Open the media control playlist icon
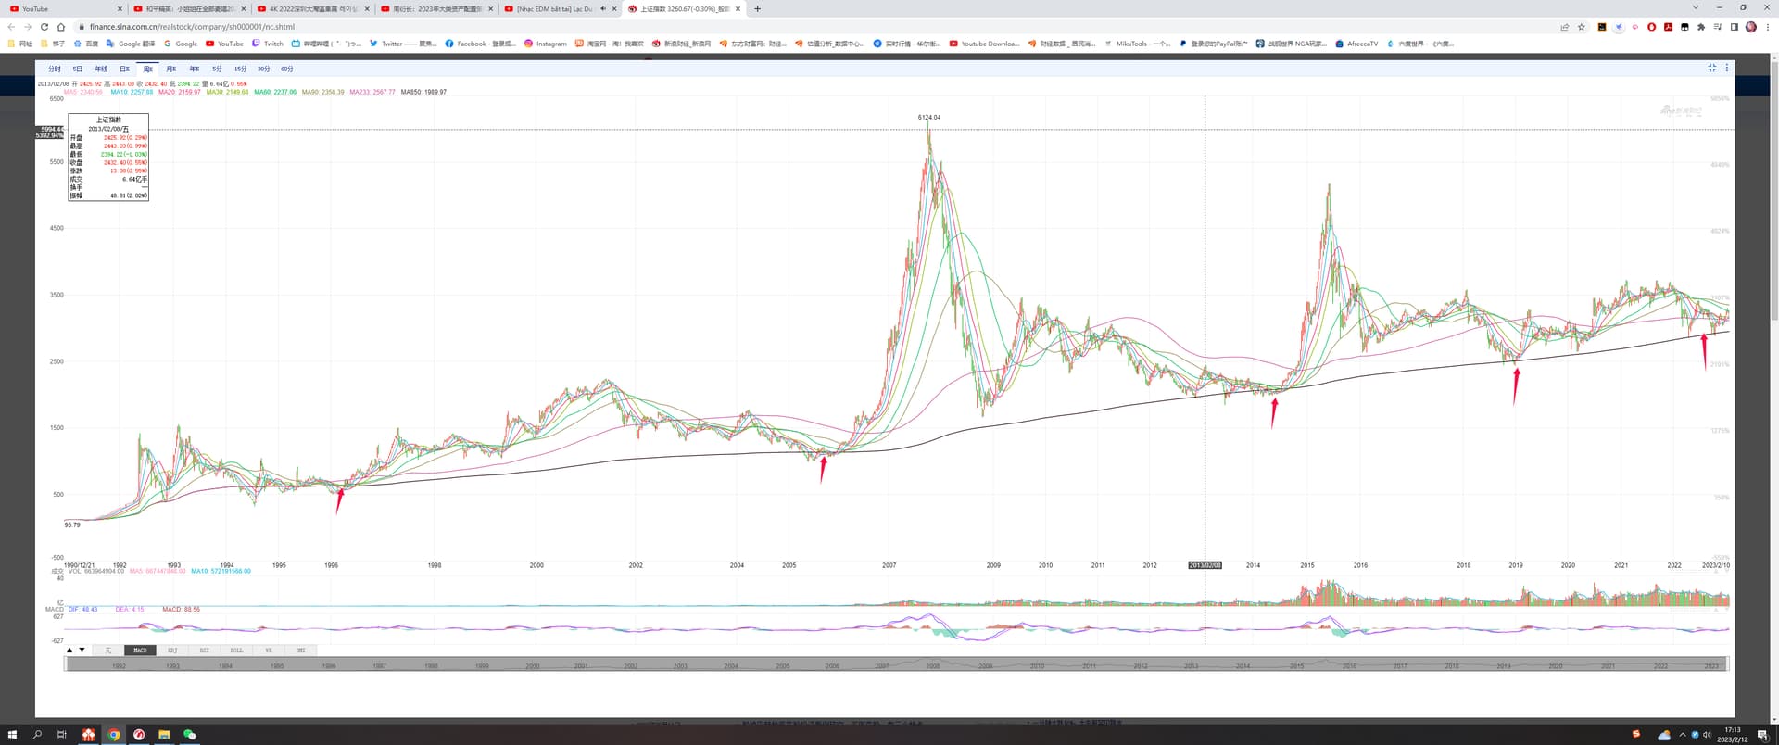 click(x=1718, y=27)
